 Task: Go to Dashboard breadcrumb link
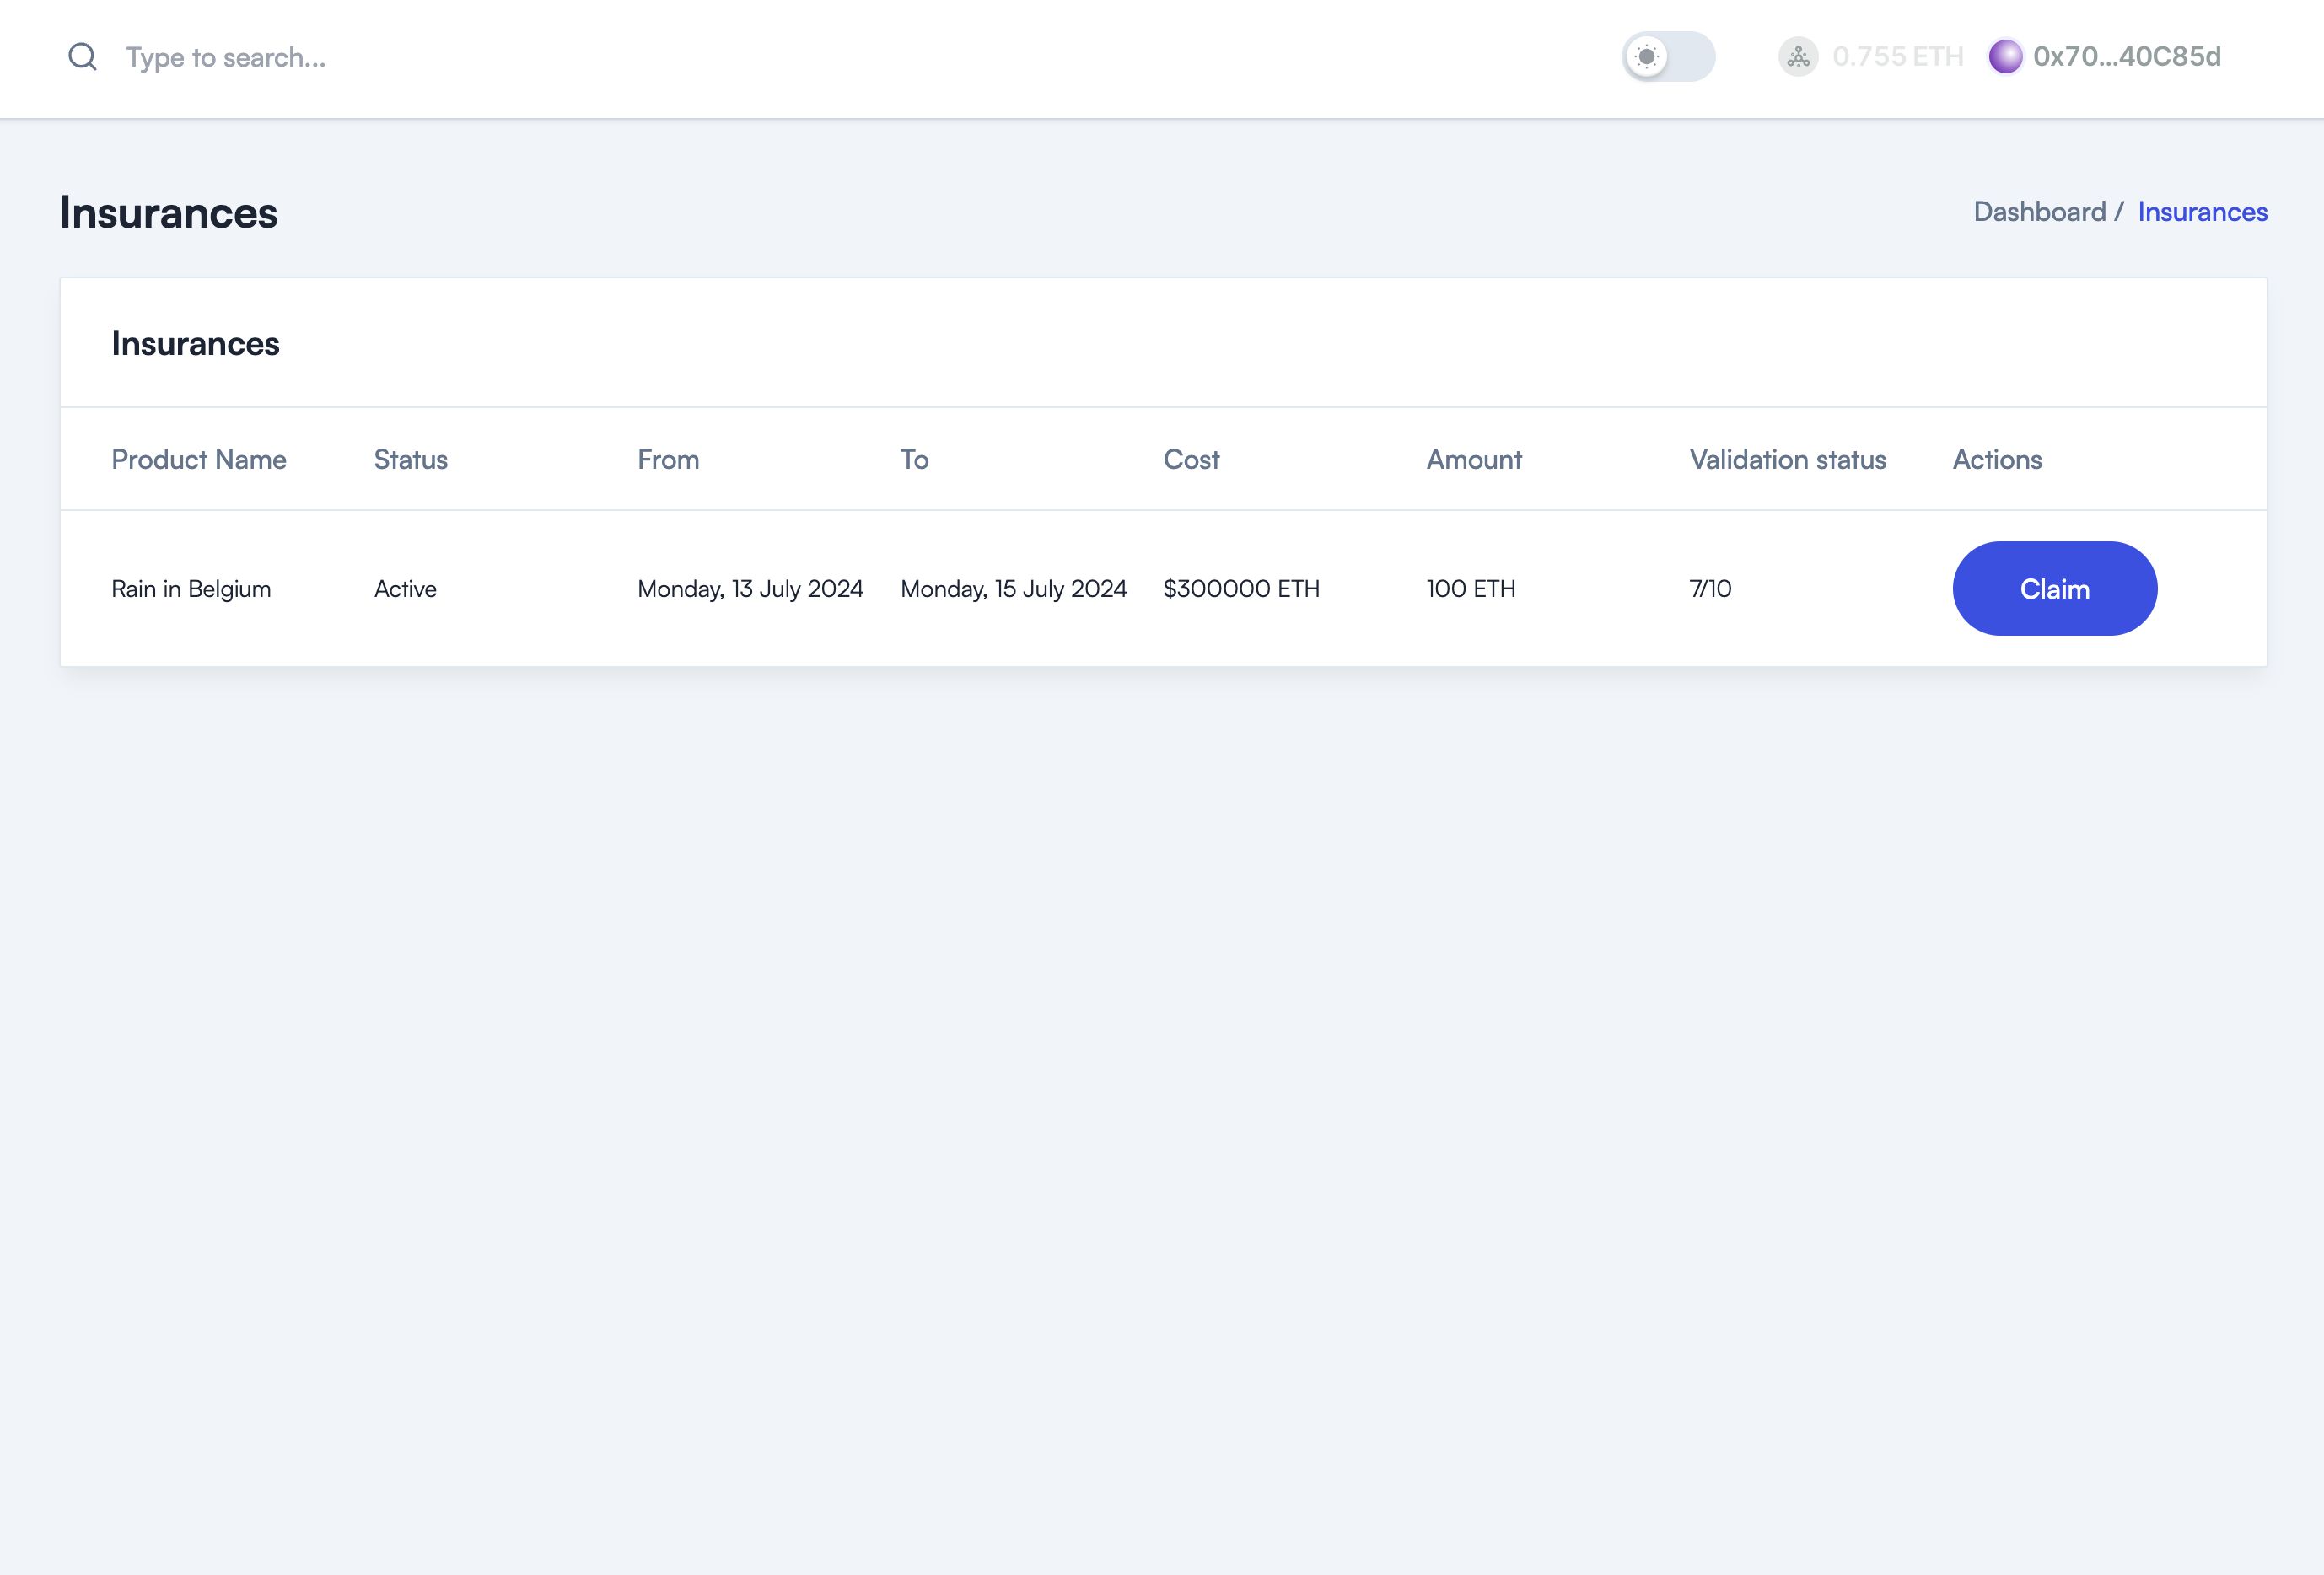[2039, 212]
